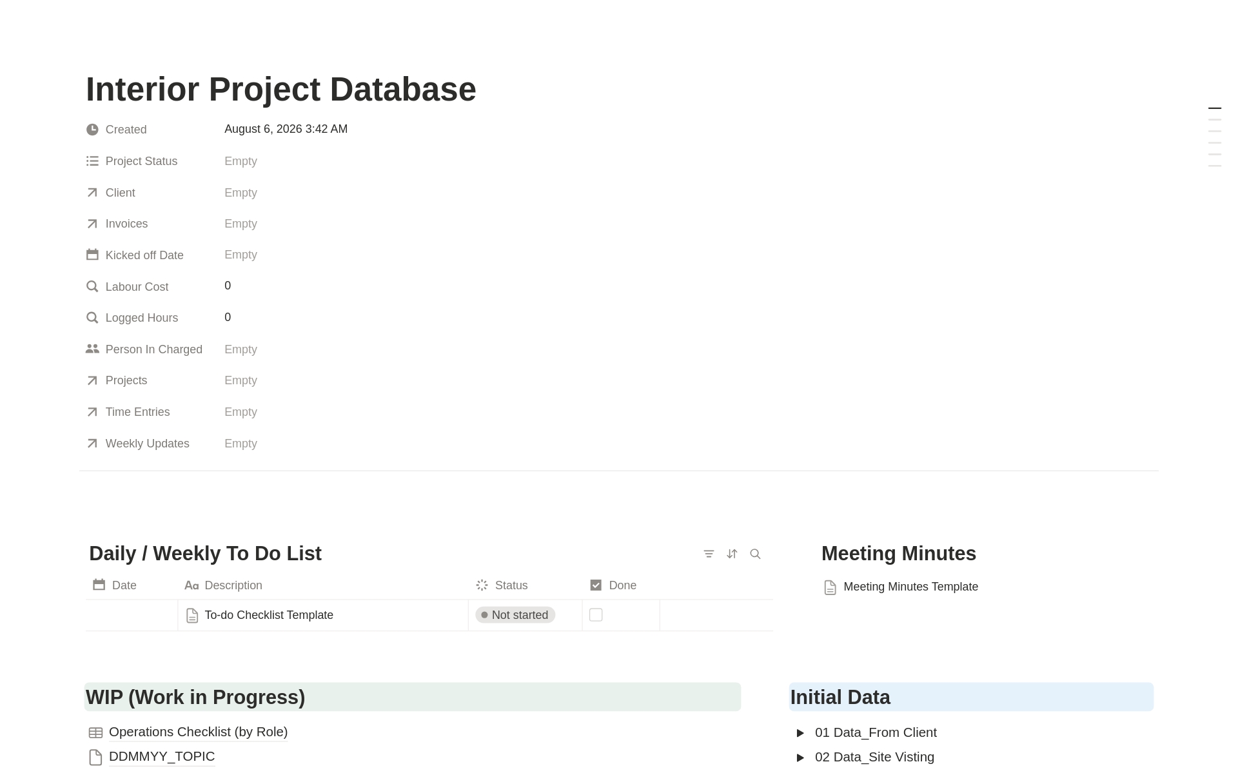
Task: Open the Kicked off Date empty date picker
Action: [x=241, y=255]
